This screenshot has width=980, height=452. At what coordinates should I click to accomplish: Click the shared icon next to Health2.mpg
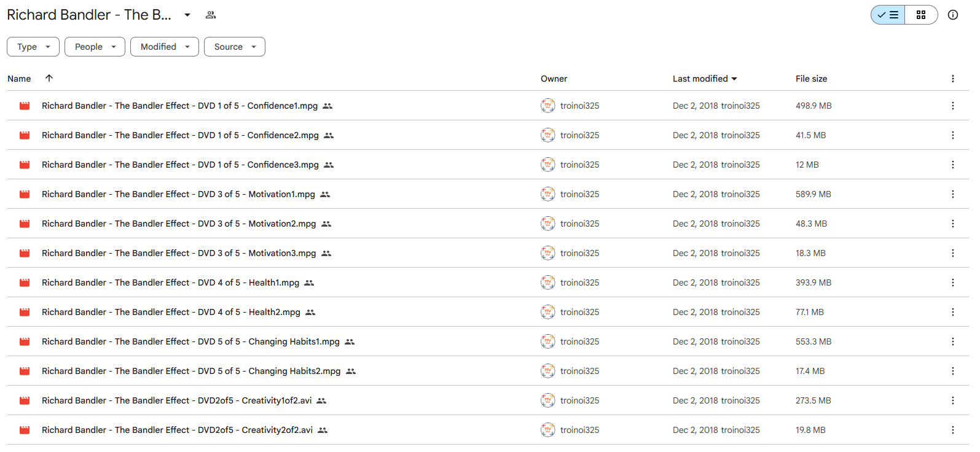[310, 312]
